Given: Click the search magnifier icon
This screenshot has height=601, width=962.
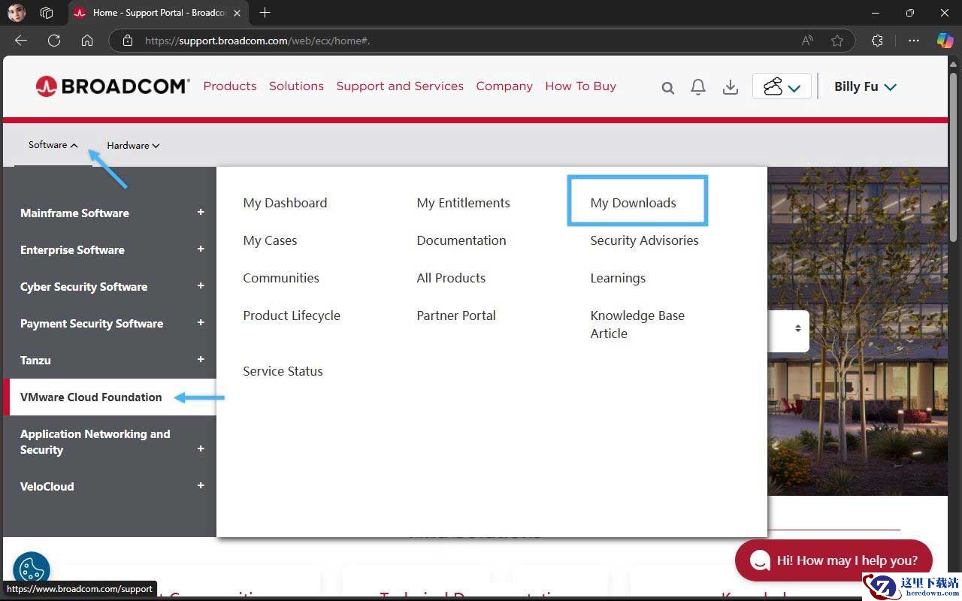Looking at the screenshot, I should [667, 88].
